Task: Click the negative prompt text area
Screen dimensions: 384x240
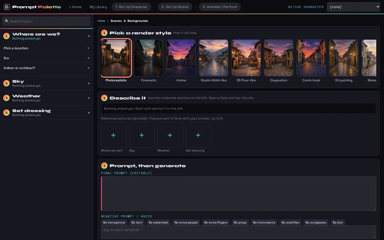Action: pos(239,232)
